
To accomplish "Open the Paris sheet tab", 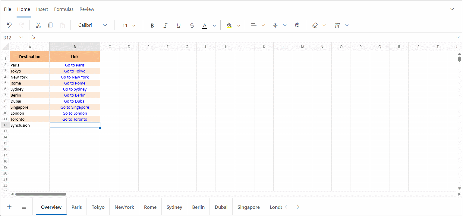I will coord(77,207).
